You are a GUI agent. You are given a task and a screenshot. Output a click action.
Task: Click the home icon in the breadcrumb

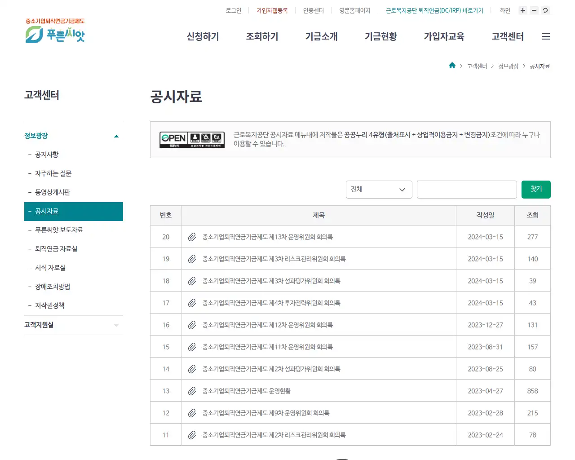point(452,66)
